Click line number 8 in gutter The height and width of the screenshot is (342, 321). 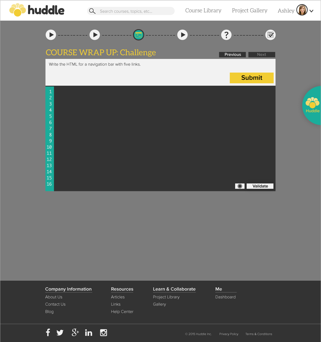[x=50, y=135]
